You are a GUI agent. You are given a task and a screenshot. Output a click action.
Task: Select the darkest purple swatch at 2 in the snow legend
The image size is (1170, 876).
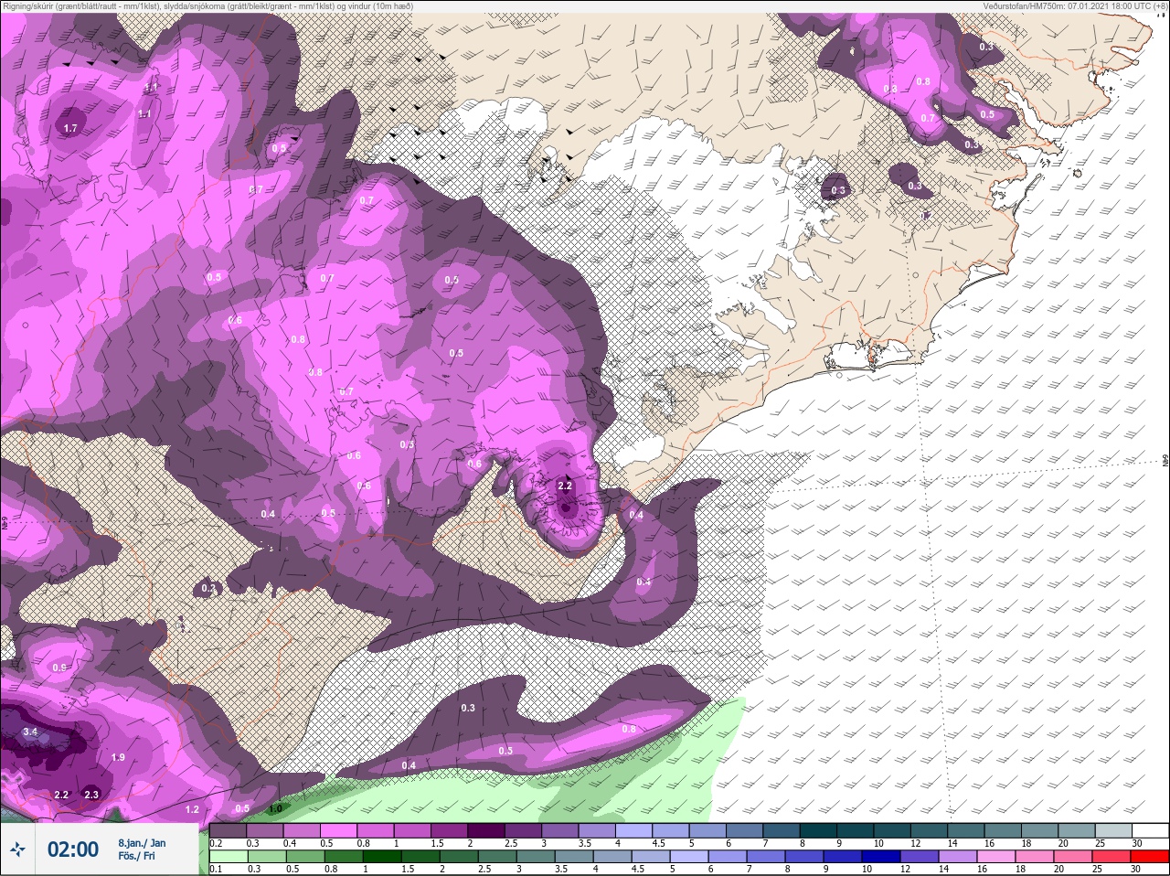pyautogui.click(x=488, y=830)
